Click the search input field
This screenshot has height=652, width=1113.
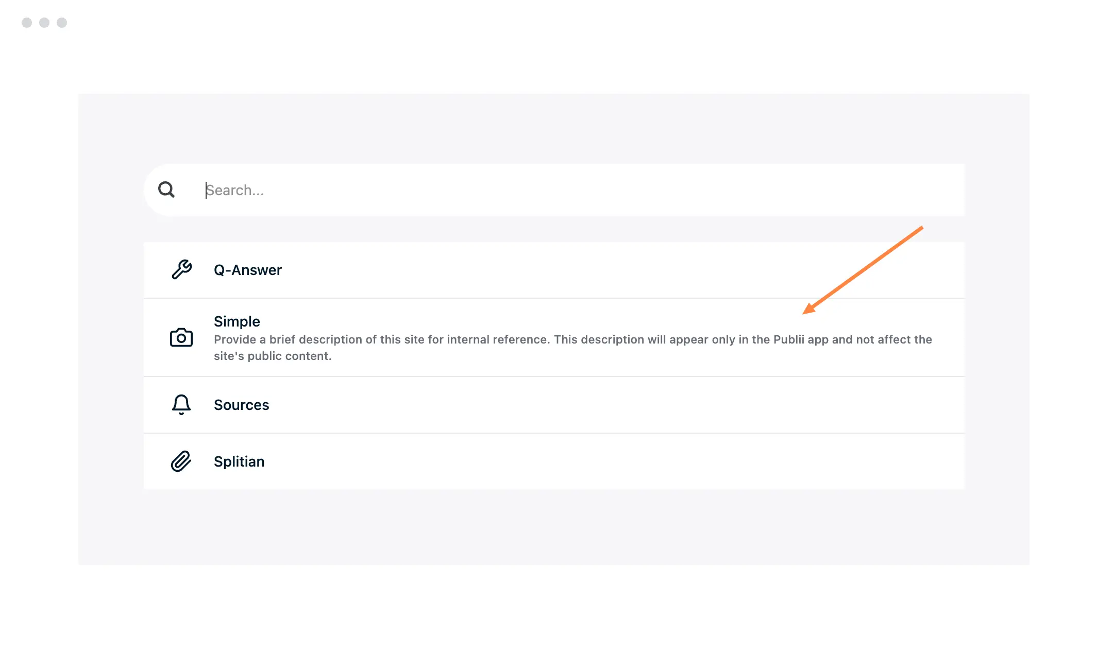(x=553, y=190)
